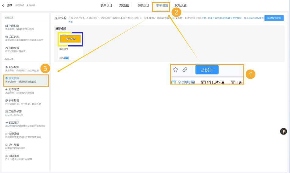Image resolution: width=290 pixels, height=173 pixels.
Task: Click the 提交校验 video title text
Action: (64, 49)
